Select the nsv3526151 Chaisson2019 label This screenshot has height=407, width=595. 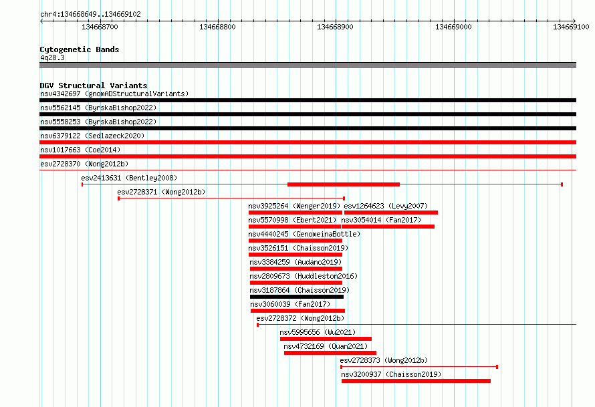[x=298, y=248]
